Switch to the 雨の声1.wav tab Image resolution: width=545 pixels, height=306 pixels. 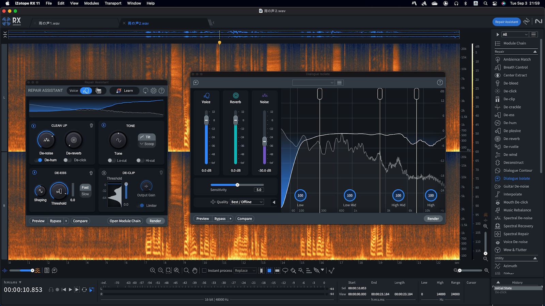click(49, 23)
